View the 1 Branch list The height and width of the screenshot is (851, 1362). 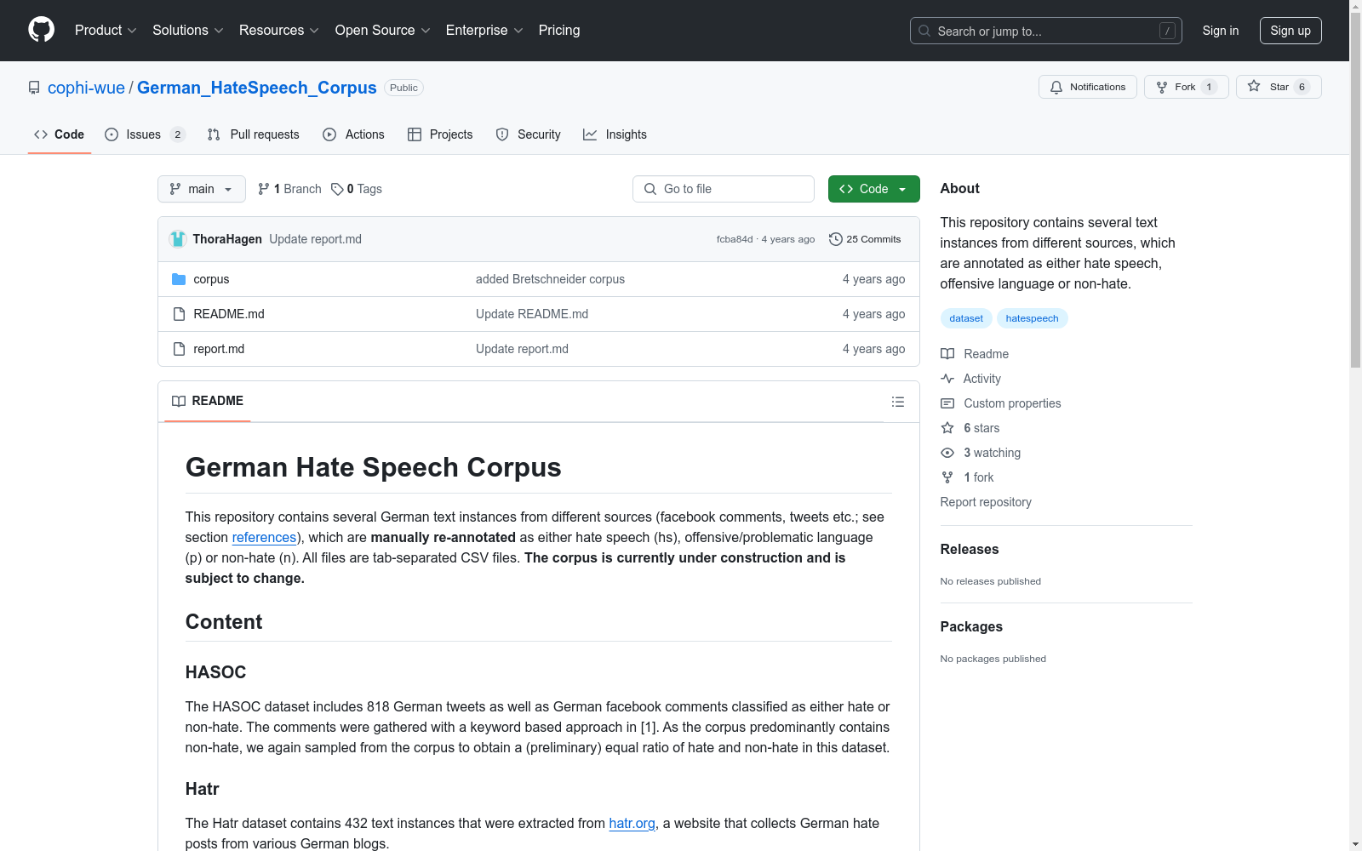click(289, 189)
